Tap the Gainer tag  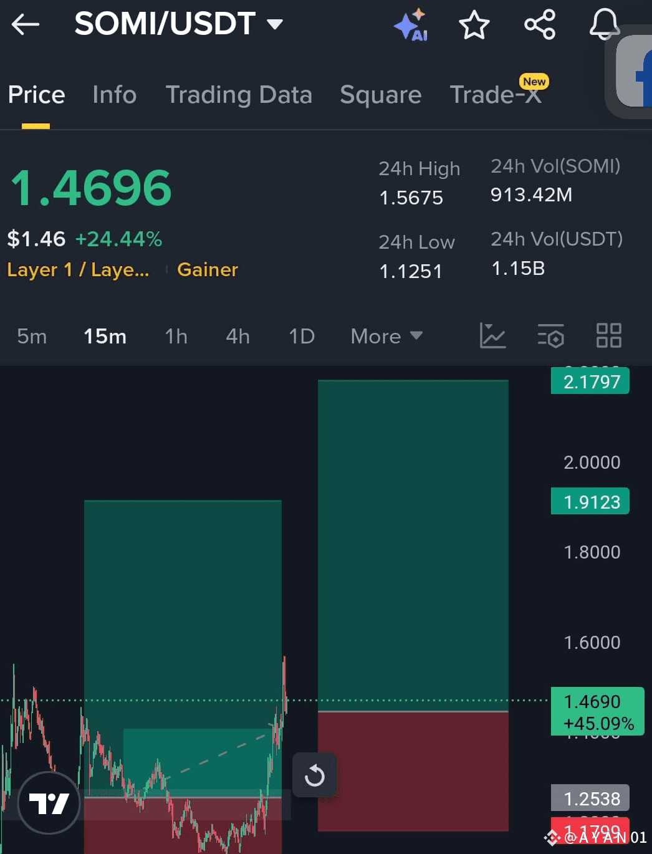[208, 270]
